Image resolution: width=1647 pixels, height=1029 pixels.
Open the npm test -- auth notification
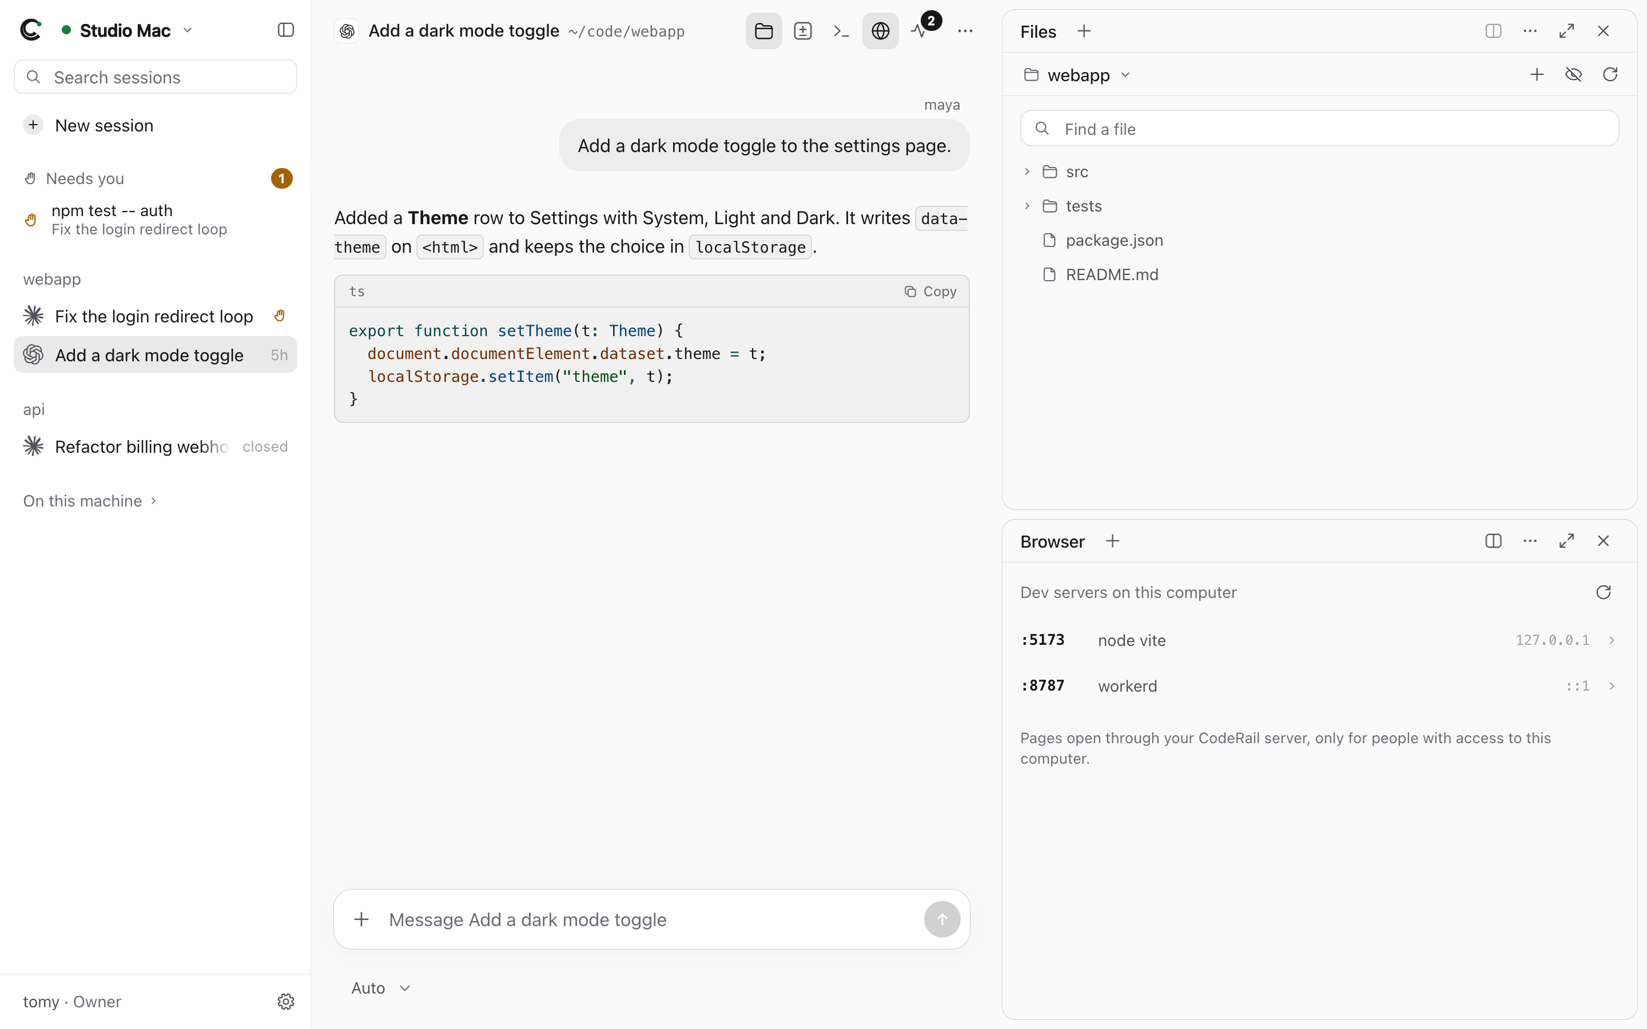pos(155,219)
